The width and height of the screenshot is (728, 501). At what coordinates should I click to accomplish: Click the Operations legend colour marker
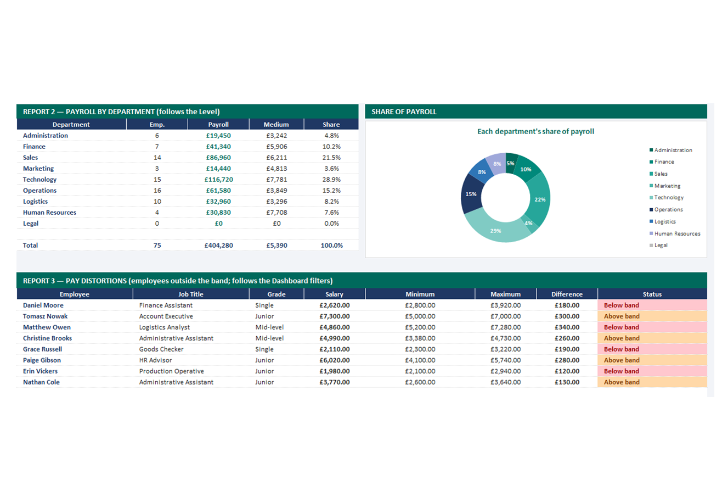coord(651,209)
